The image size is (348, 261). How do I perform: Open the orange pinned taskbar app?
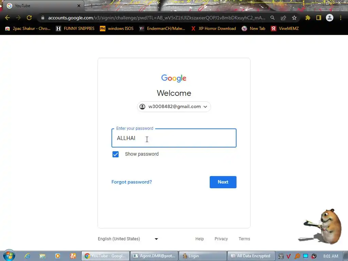(73, 256)
